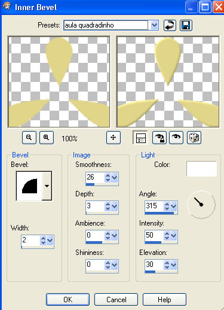Click inside the Width value field
Image resolution: width=224 pixels, height=310 pixels.
(x=30, y=240)
